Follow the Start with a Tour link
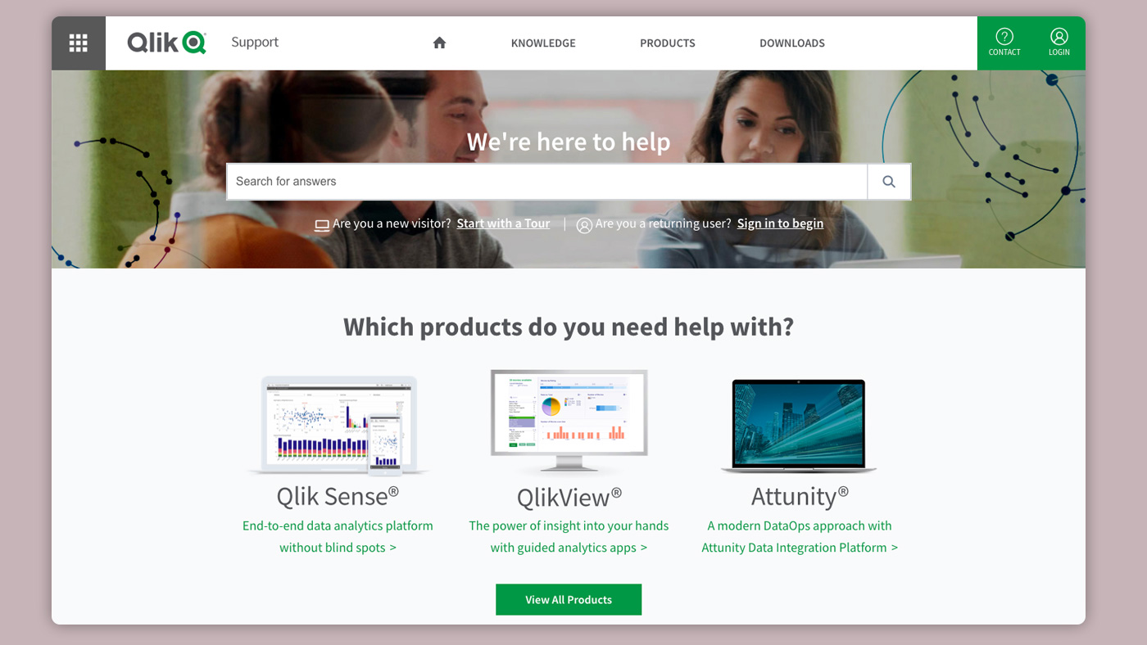This screenshot has width=1147, height=645. pos(503,223)
